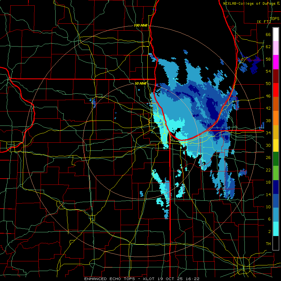This screenshot has width=281, height=281.
Task: Click the legend value 62
Action: (268, 47)
